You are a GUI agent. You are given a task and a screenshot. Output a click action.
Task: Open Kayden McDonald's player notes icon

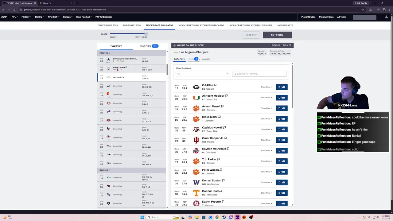click(x=228, y=149)
